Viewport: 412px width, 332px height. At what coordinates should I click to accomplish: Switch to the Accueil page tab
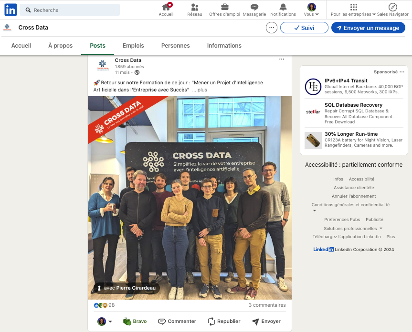click(x=21, y=46)
